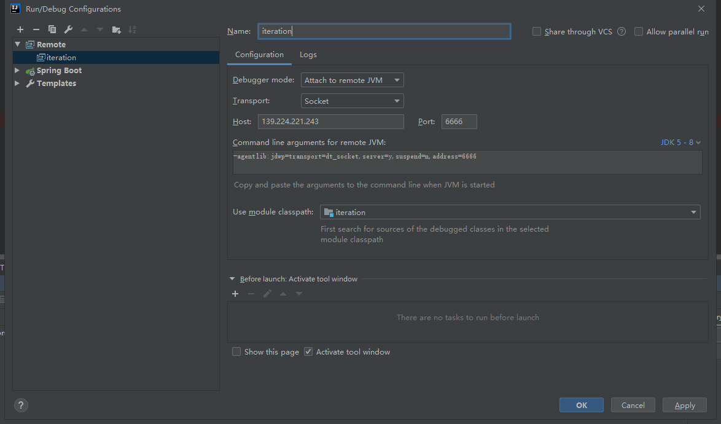Move before-launch task down arrow
The image size is (721, 424).
299,294
